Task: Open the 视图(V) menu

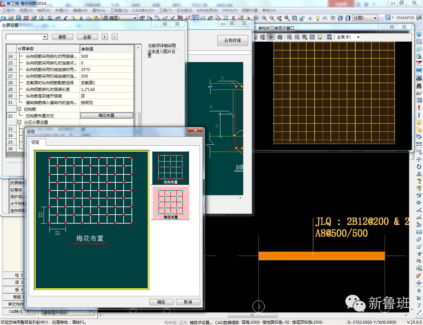Action: (x=26, y=11)
